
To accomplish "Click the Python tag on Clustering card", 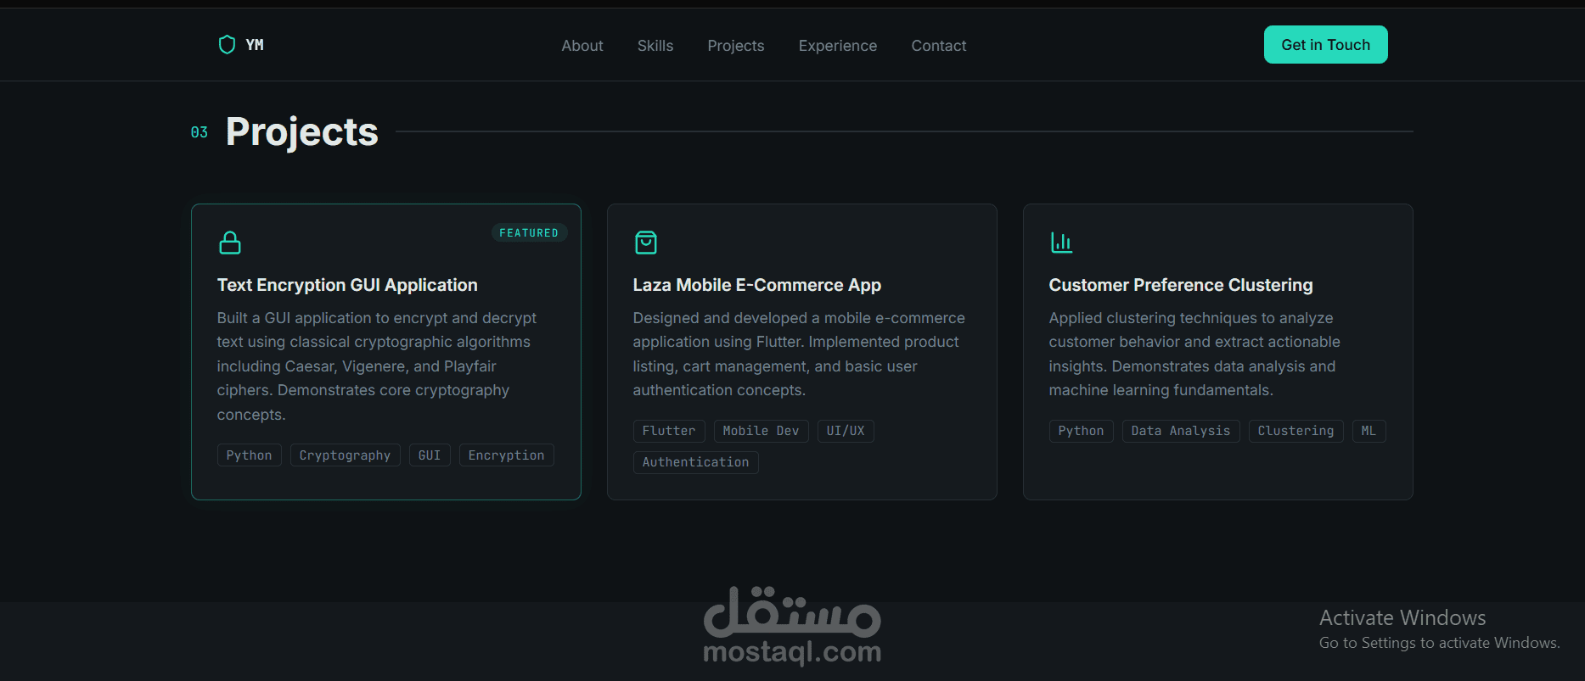I will [1082, 431].
